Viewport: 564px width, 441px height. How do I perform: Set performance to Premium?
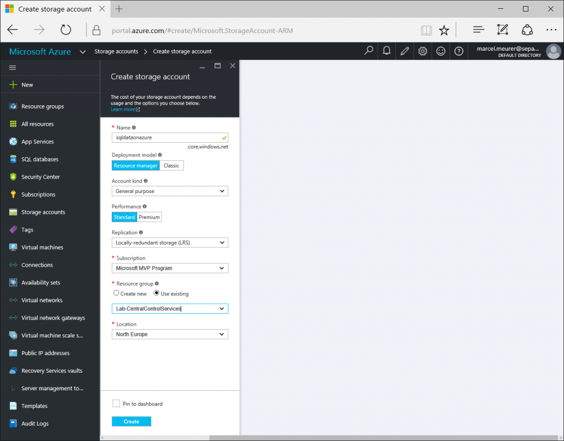pos(149,217)
